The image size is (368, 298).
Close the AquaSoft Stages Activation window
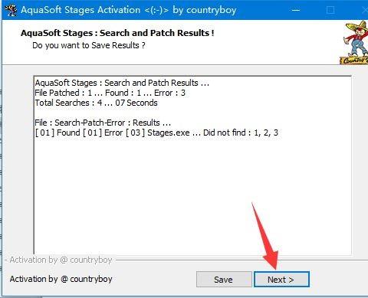coord(365,10)
